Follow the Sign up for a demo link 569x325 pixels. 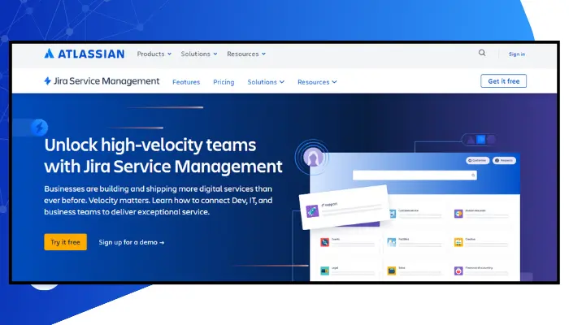(x=132, y=242)
